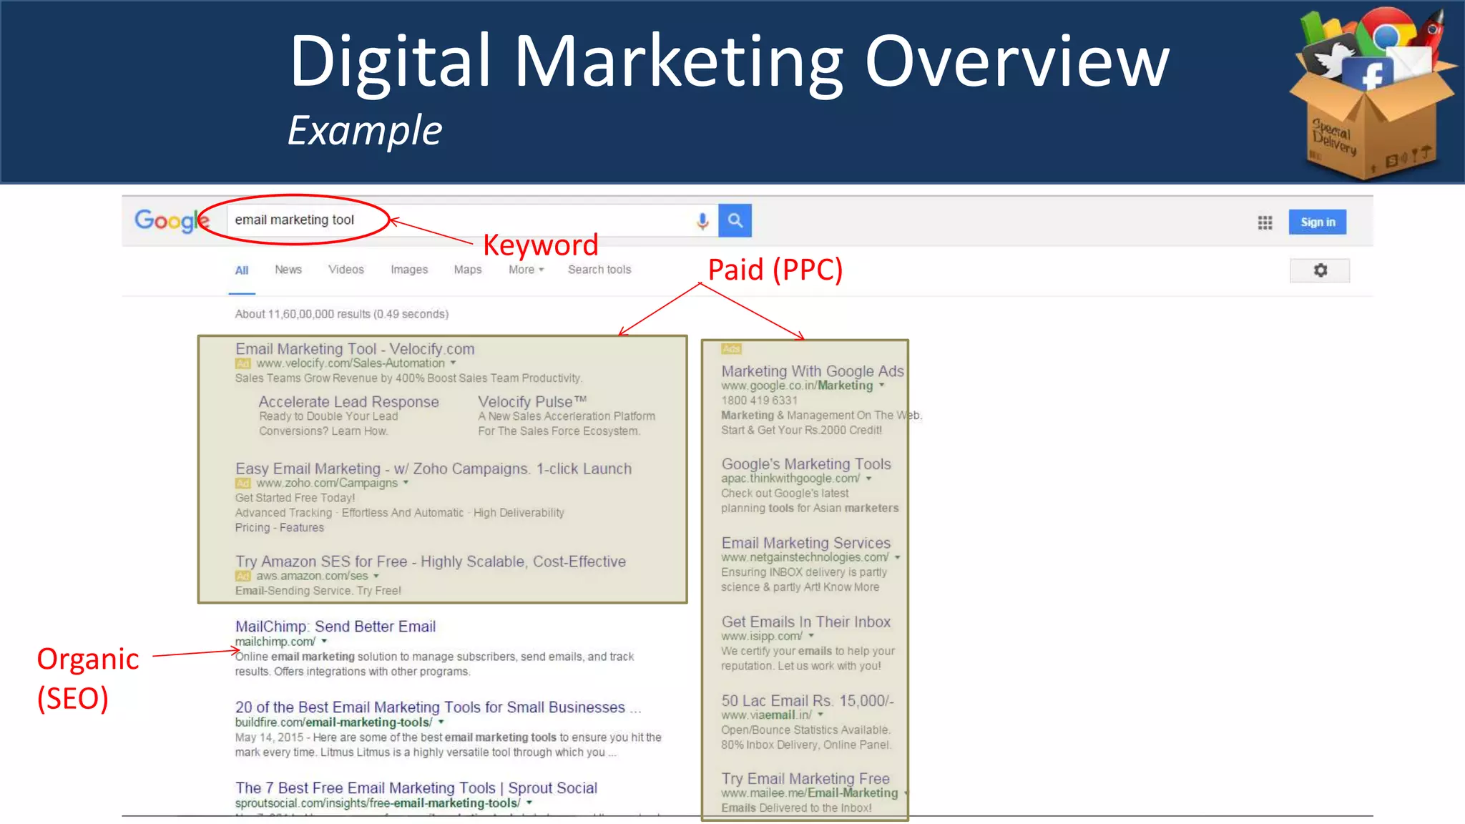1465x824 pixels.
Task: Open Velocify Pulse sitelink
Action: [532, 402]
